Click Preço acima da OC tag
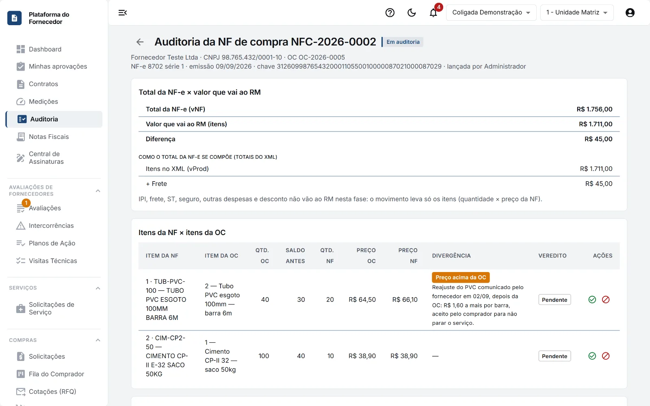650x406 pixels. (461, 277)
